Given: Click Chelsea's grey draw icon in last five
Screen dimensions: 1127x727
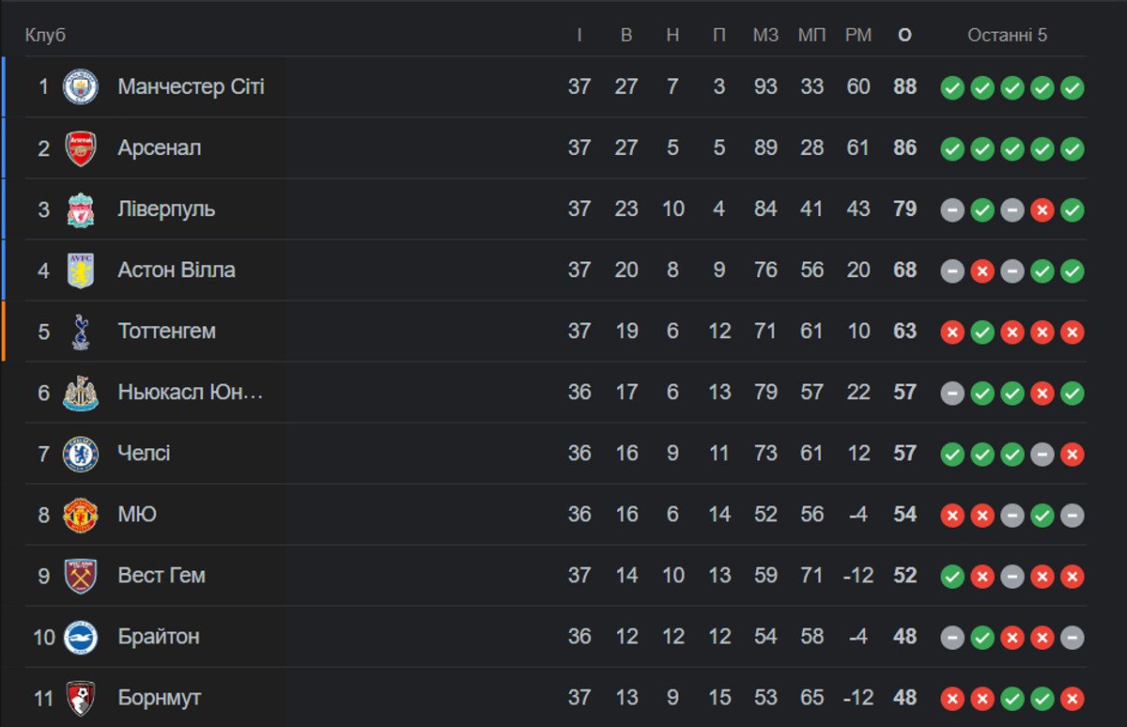Looking at the screenshot, I should tap(1042, 455).
